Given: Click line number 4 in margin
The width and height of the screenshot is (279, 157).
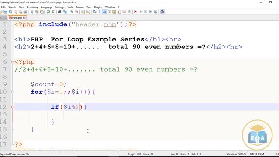Looking at the screenshot, I should [5, 47].
